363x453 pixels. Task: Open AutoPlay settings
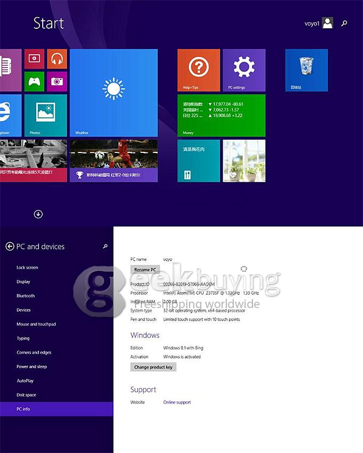click(25, 381)
